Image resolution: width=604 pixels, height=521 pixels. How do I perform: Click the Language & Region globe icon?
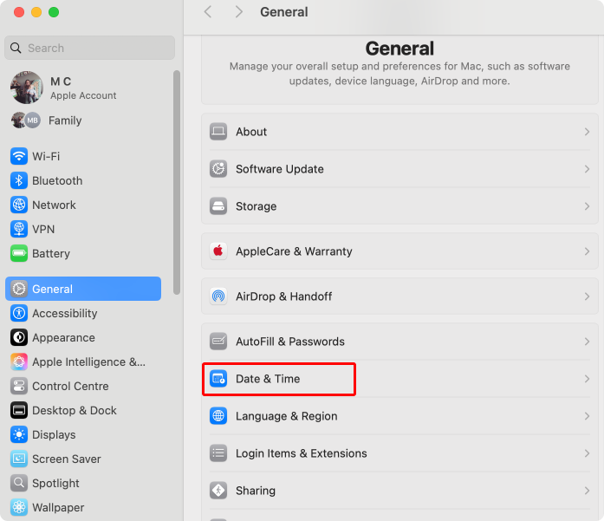[218, 416]
